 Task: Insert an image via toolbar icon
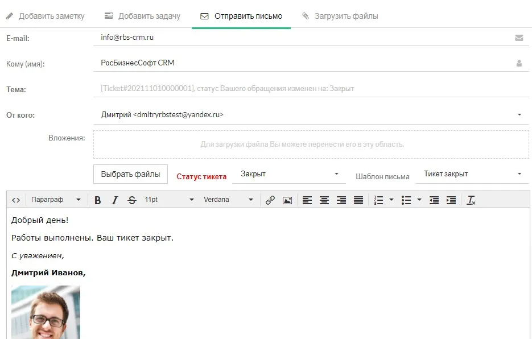point(287,200)
